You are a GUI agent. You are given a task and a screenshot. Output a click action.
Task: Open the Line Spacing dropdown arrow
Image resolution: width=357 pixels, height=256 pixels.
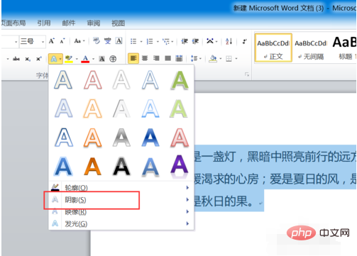200,58
